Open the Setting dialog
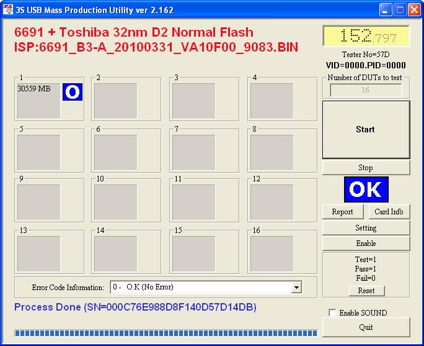Viewport: 424px width, 346px height. click(x=366, y=228)
